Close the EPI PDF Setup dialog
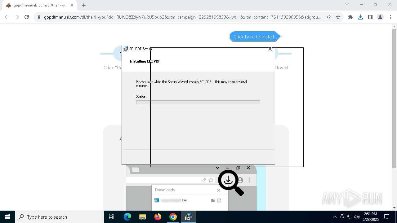The image size is (397, 223). point(270,49)
